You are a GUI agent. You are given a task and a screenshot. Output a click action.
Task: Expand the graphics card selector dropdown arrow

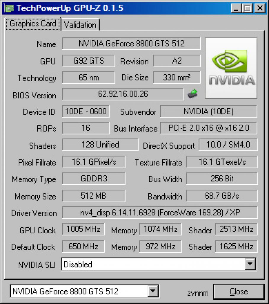click(x=153, y=291)
